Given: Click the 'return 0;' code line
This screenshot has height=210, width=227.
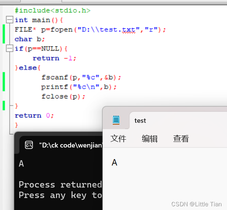Looking at the screenshot, I should pos(34,116).
